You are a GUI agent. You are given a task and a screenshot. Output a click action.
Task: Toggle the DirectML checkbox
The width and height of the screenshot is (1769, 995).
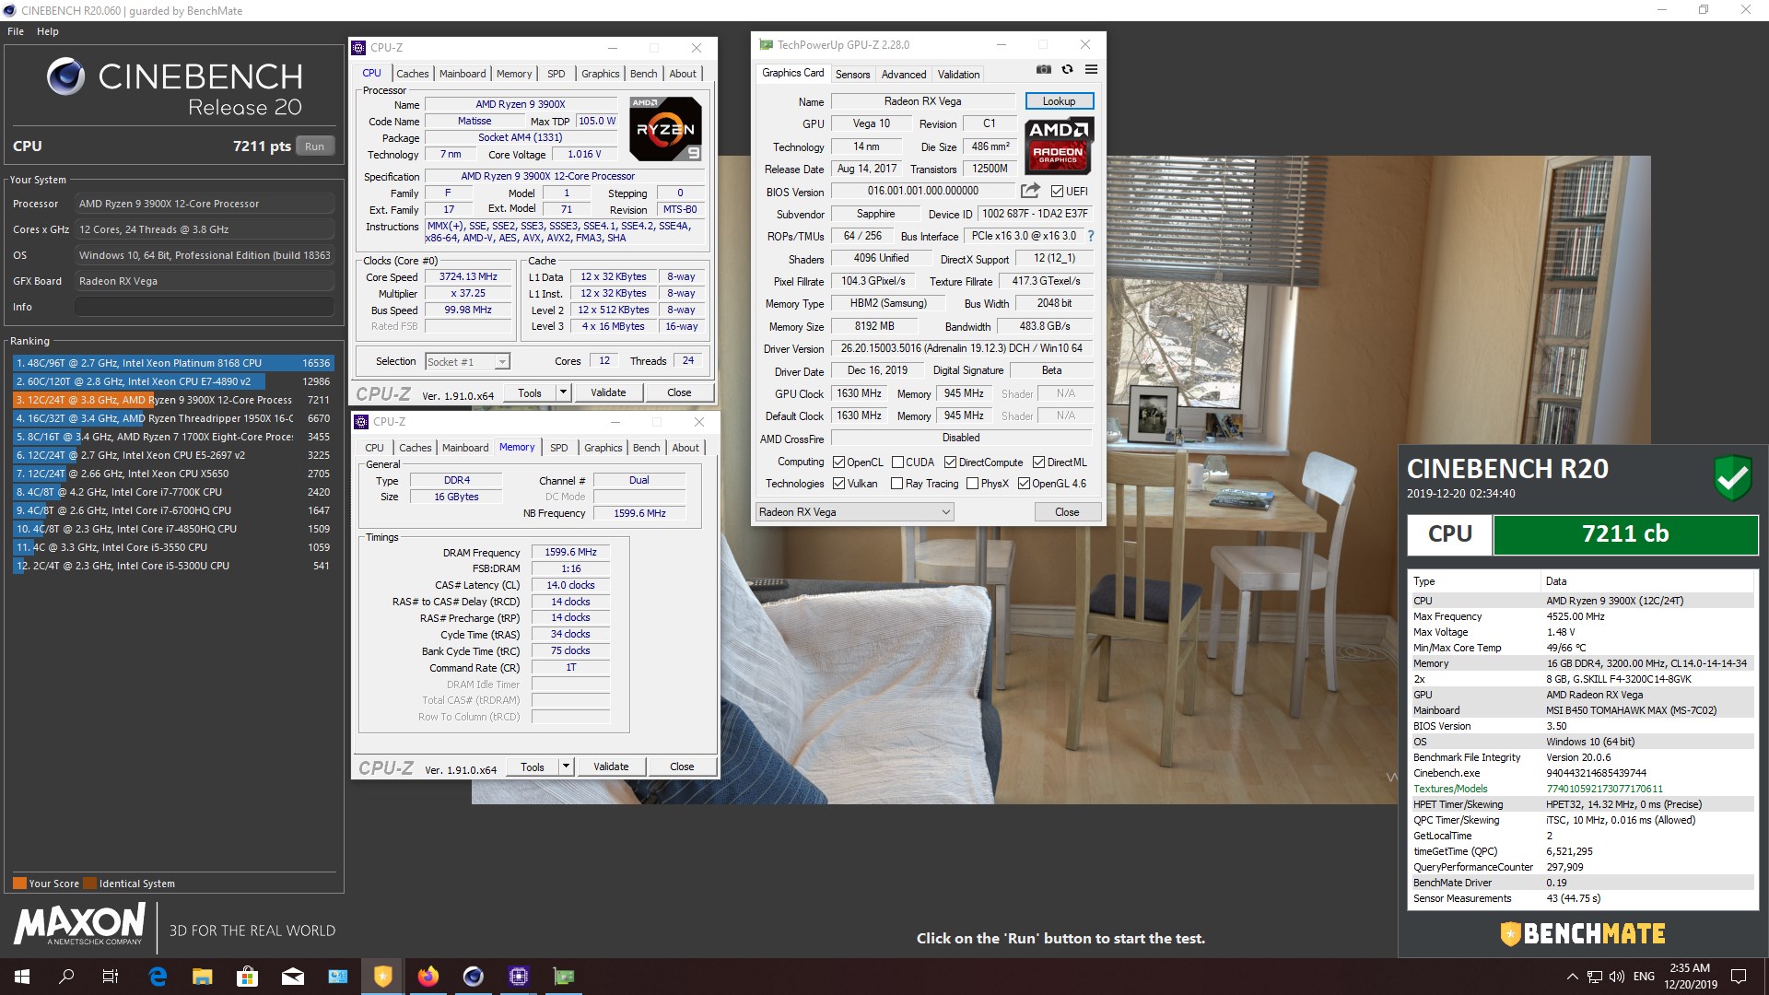coord(1038,462)
